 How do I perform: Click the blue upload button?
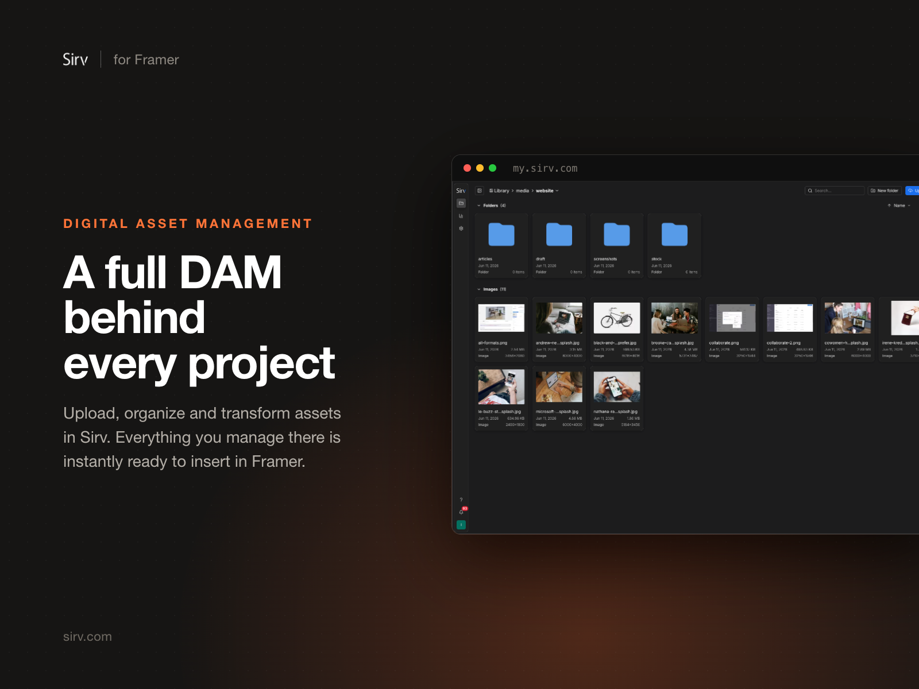pos(912,191)
